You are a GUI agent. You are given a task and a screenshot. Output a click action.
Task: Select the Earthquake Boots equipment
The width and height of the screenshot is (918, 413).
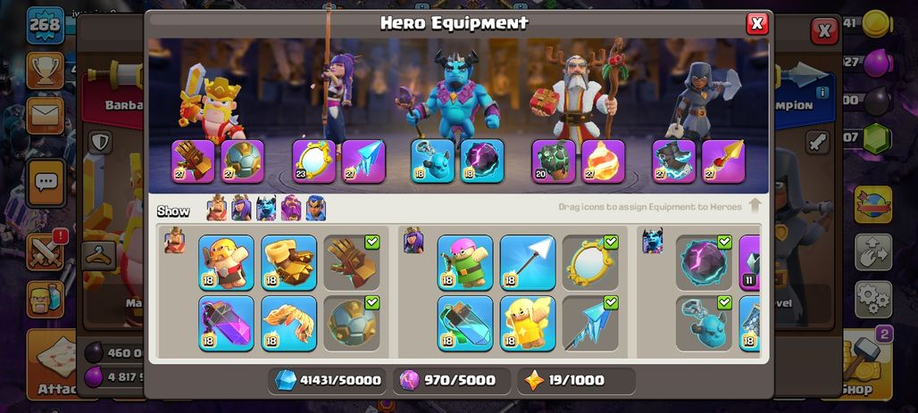[x=288, y=262]
